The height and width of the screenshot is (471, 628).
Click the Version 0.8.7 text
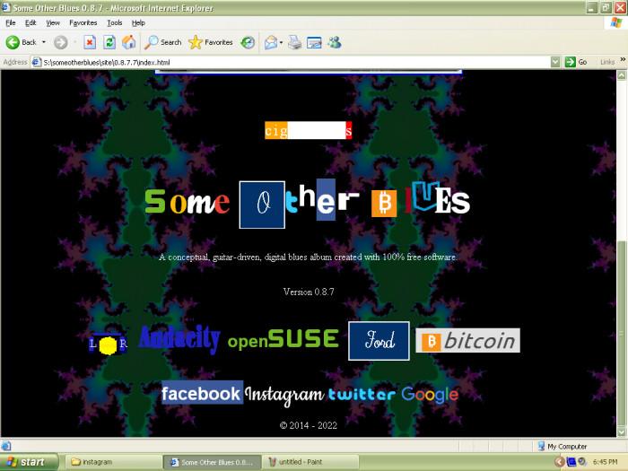[x=309, y=292]
